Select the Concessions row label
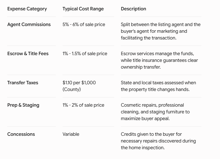Image resolution: width=220 pixels, height=159 pixels. pos(21,134)
